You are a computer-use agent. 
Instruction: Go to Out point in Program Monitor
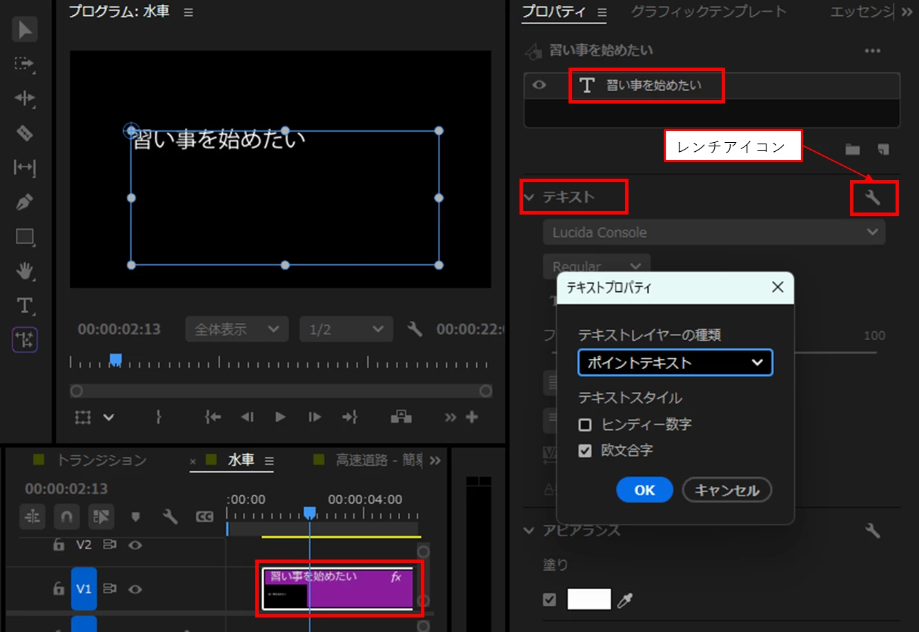point(350,417)
